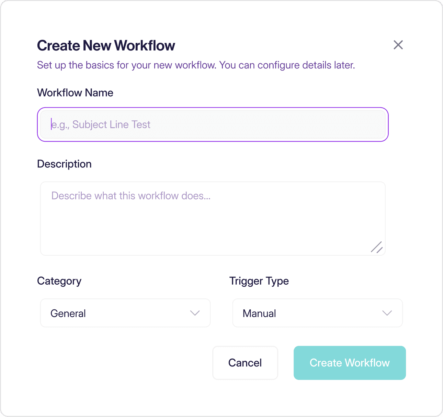Click the setup instructions subtitle text
The width and height of the screenshot is (443, 417).
point(196,65)
